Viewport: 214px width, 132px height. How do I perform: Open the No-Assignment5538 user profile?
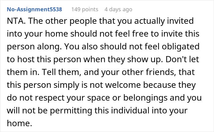pyautogui.click(x=34, y=9)
